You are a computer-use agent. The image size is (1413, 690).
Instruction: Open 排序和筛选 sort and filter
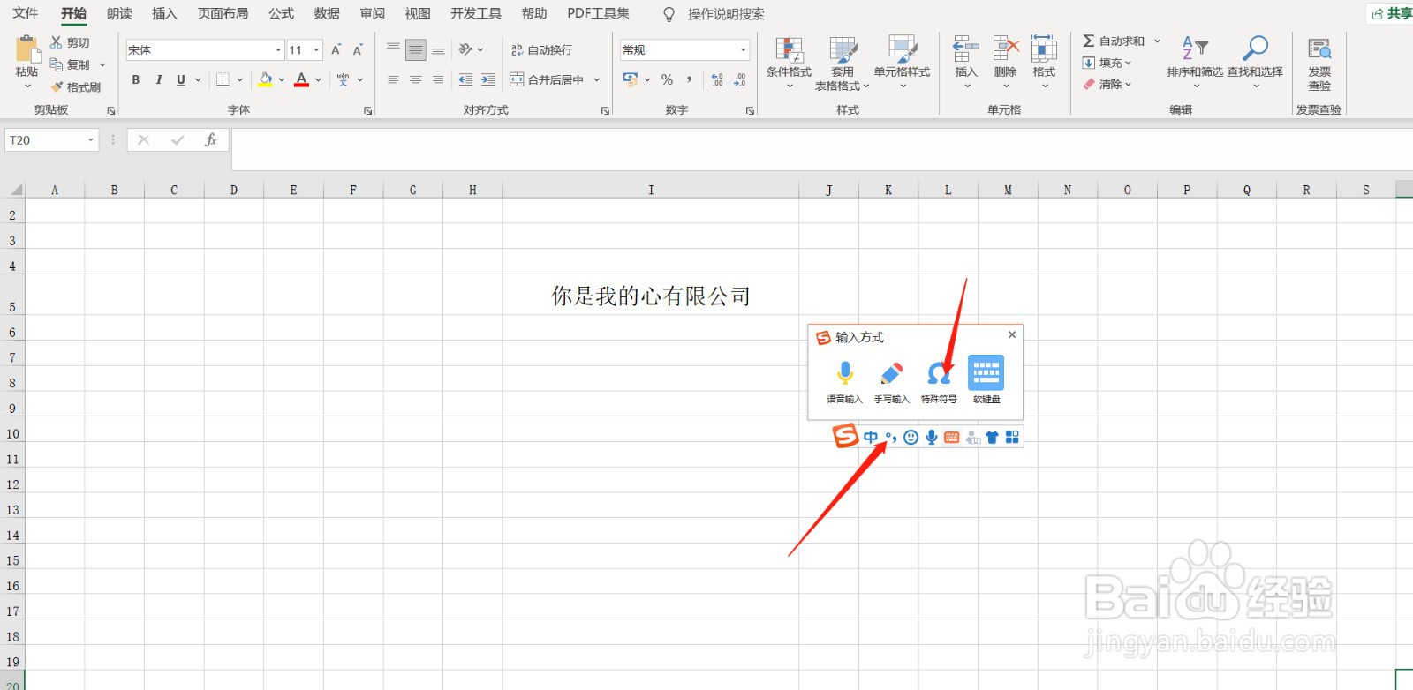1195,62
